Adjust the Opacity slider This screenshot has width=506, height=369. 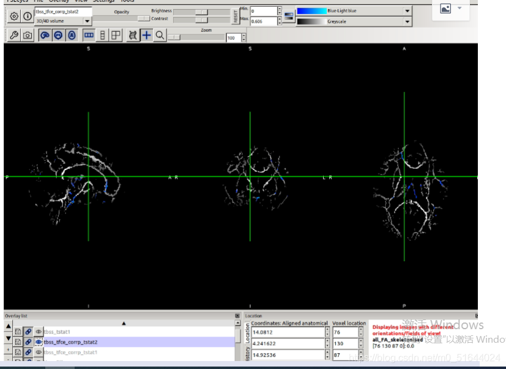121,19
